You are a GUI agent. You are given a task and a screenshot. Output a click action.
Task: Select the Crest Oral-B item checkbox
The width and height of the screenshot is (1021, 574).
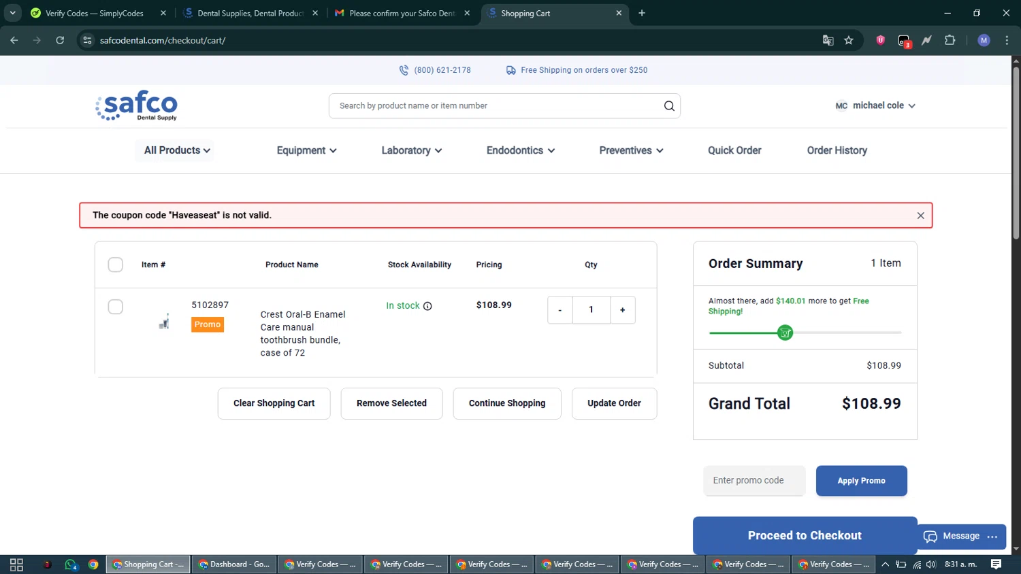pos(116,307)
